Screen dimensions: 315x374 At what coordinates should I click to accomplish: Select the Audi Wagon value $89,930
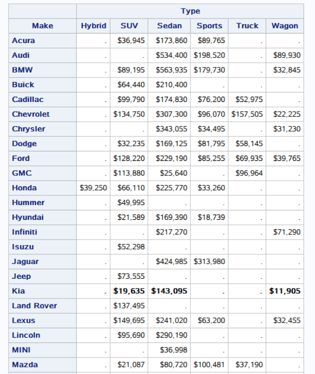(287, 55)
